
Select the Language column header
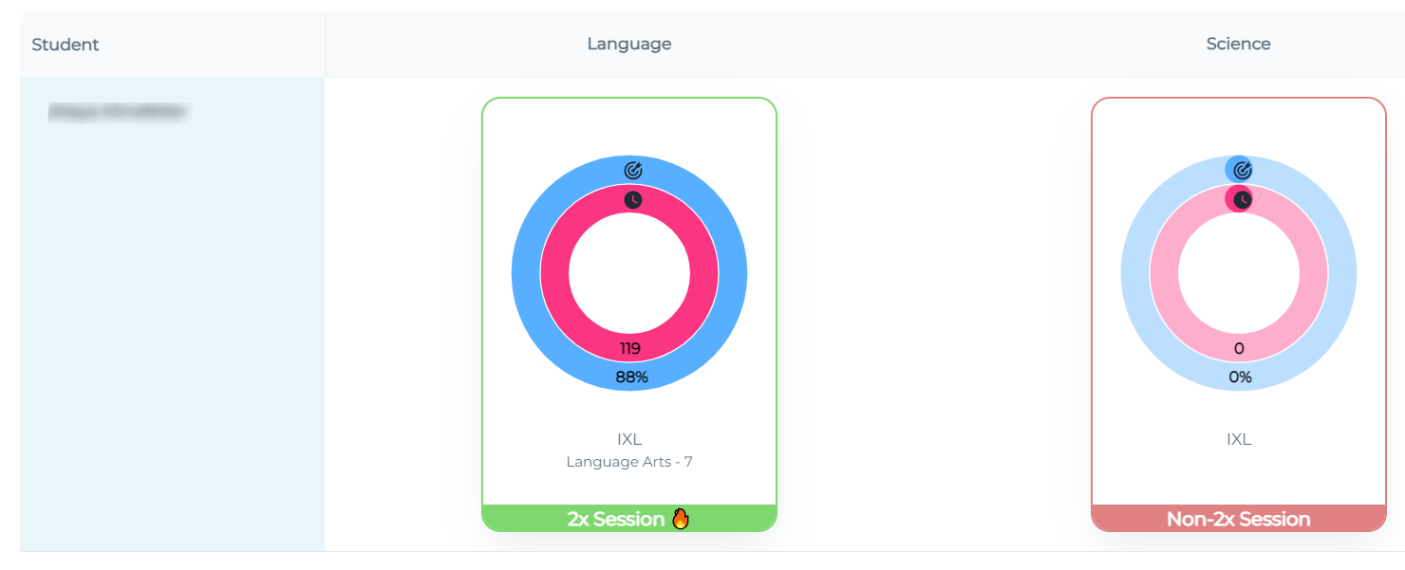point(628,44)
